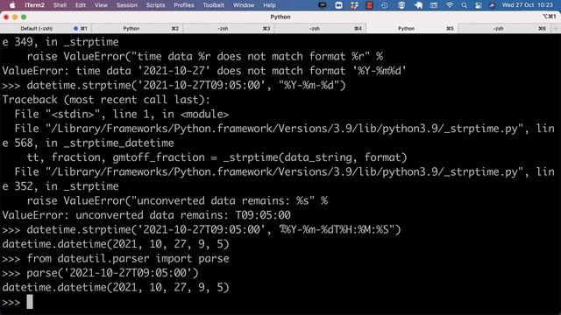Viewport: 561px width, 315px height.
Task: Click the dark square icon left of Zoom
Action: (x=323, y=5)
